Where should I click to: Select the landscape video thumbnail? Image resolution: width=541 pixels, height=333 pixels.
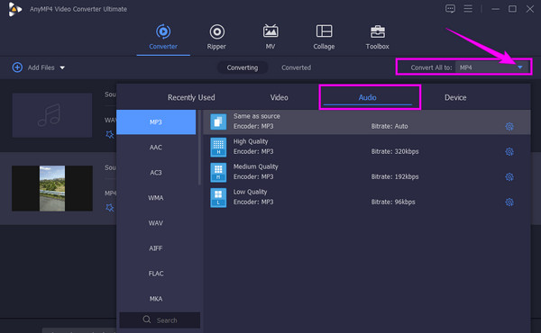52,188
